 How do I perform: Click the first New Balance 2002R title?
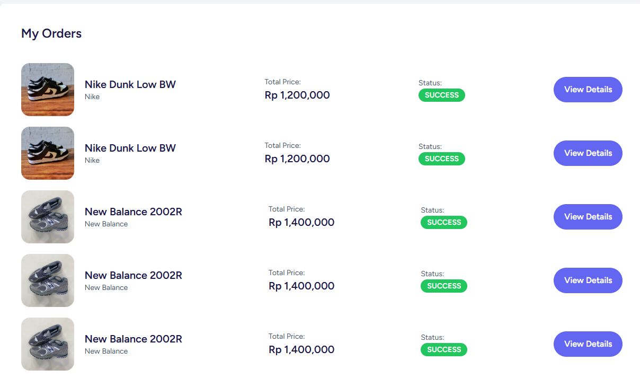pyautogui.click(x=134, y=212)
